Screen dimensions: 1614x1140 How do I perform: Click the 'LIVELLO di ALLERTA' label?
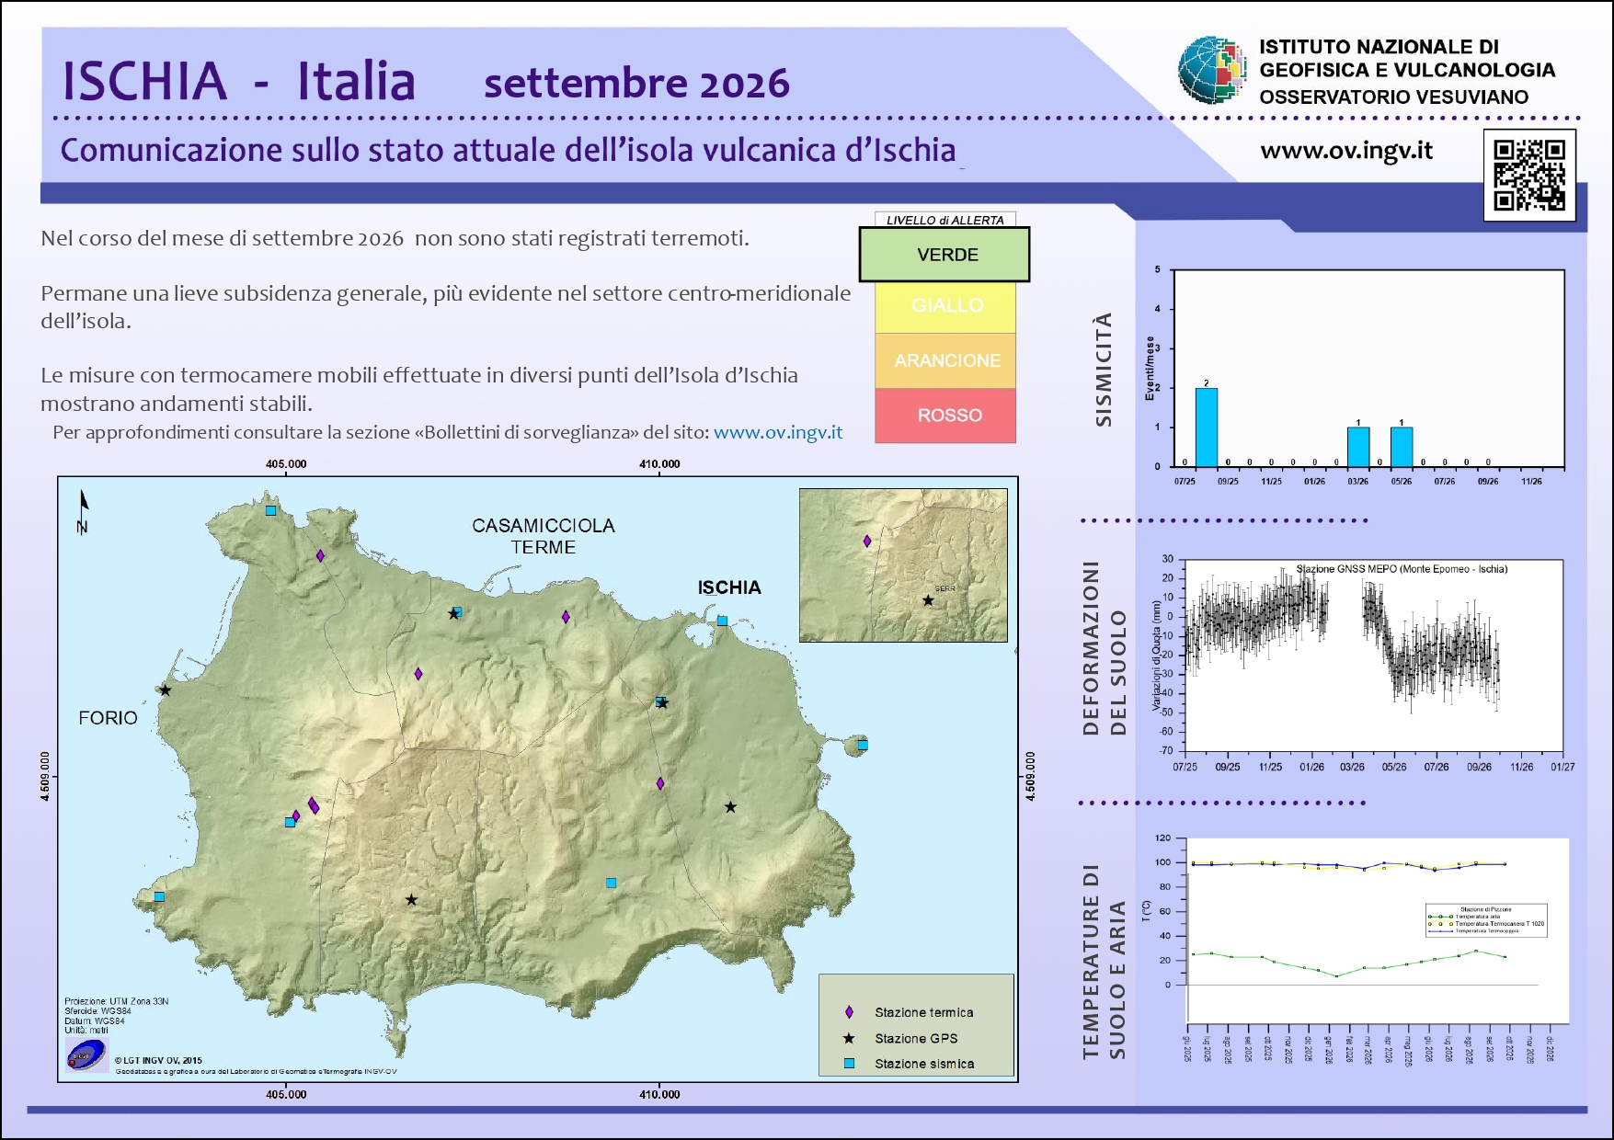coord(944,220)
